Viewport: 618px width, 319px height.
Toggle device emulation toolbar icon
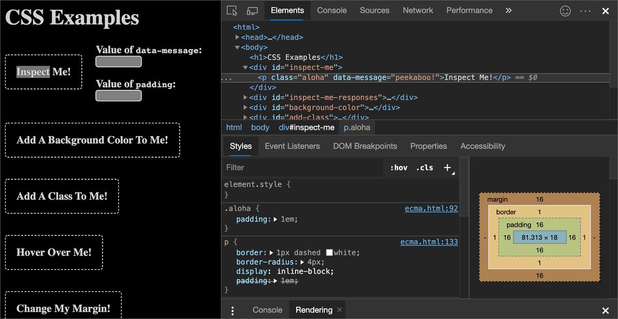pos(252,10)
